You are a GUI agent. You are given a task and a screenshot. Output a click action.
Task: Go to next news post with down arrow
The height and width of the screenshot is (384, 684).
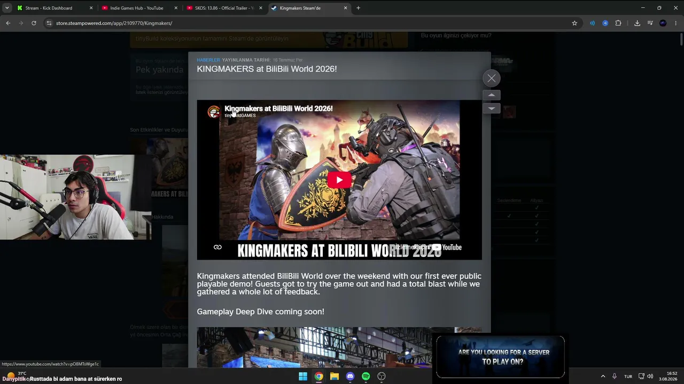click(x=492, y=108)
